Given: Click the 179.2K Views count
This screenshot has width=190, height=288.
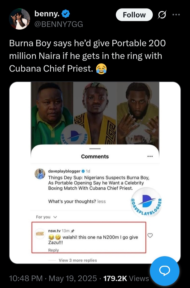Looking at the screenshot, I should (x=126, y=278).
